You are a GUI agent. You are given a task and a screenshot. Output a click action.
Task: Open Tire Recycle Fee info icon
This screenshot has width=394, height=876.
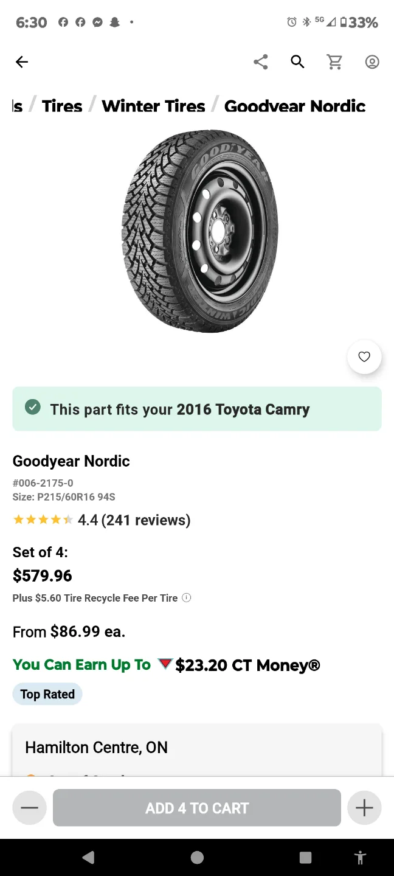[x=186, y=597]
